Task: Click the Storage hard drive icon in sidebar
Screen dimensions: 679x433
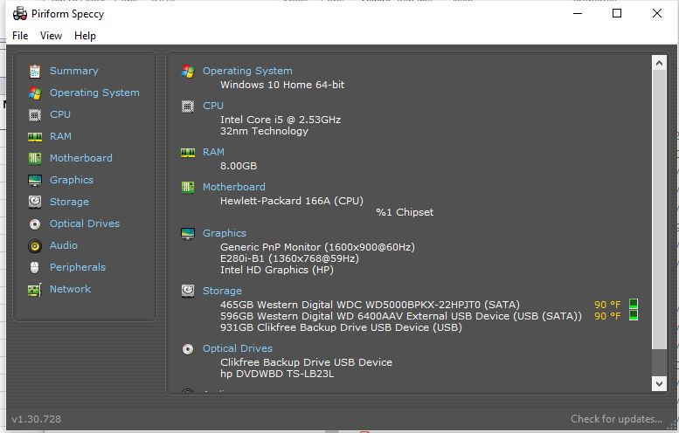Action: 35,202
